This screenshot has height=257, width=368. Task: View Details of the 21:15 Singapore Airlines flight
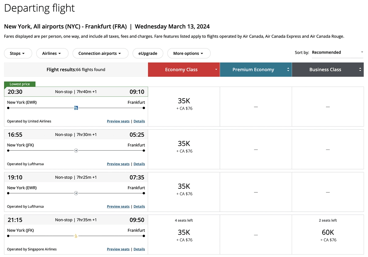(139, 249)
